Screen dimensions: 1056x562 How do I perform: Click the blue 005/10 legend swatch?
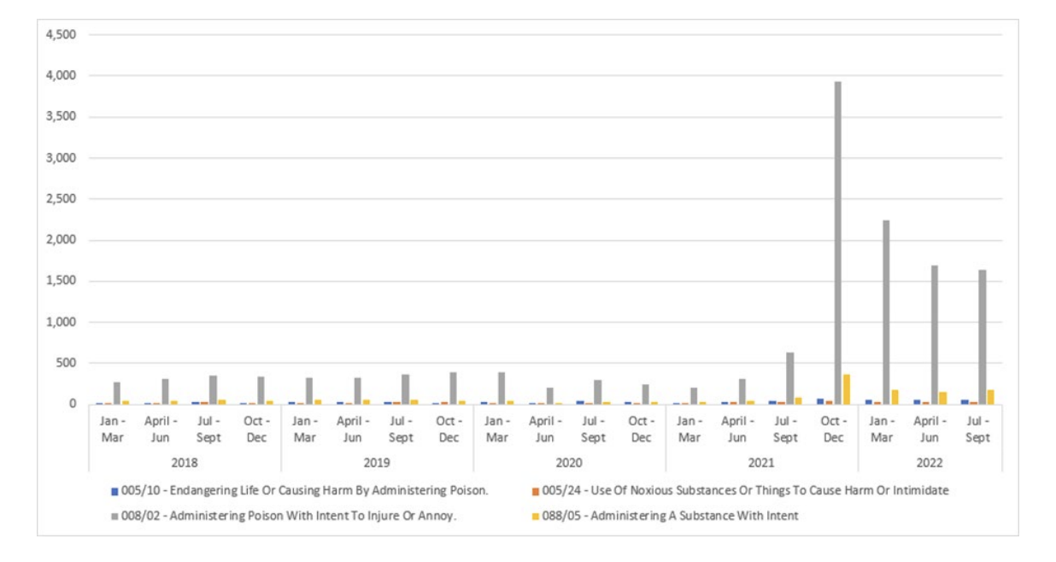(114, 490)
